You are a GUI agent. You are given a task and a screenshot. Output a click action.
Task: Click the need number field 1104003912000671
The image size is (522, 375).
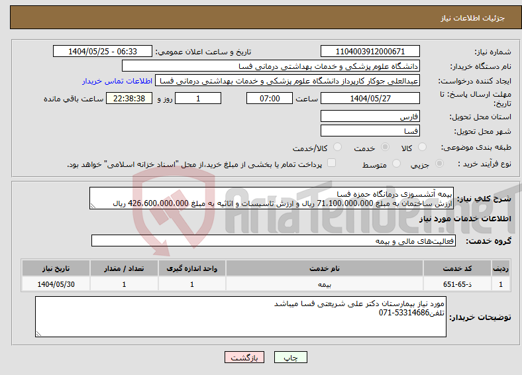pos(370,51)
